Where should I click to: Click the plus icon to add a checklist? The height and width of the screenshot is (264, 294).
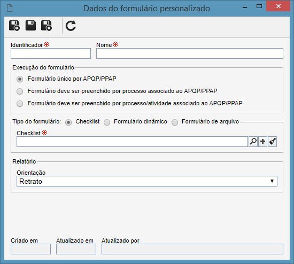click(x=262, y=142)
